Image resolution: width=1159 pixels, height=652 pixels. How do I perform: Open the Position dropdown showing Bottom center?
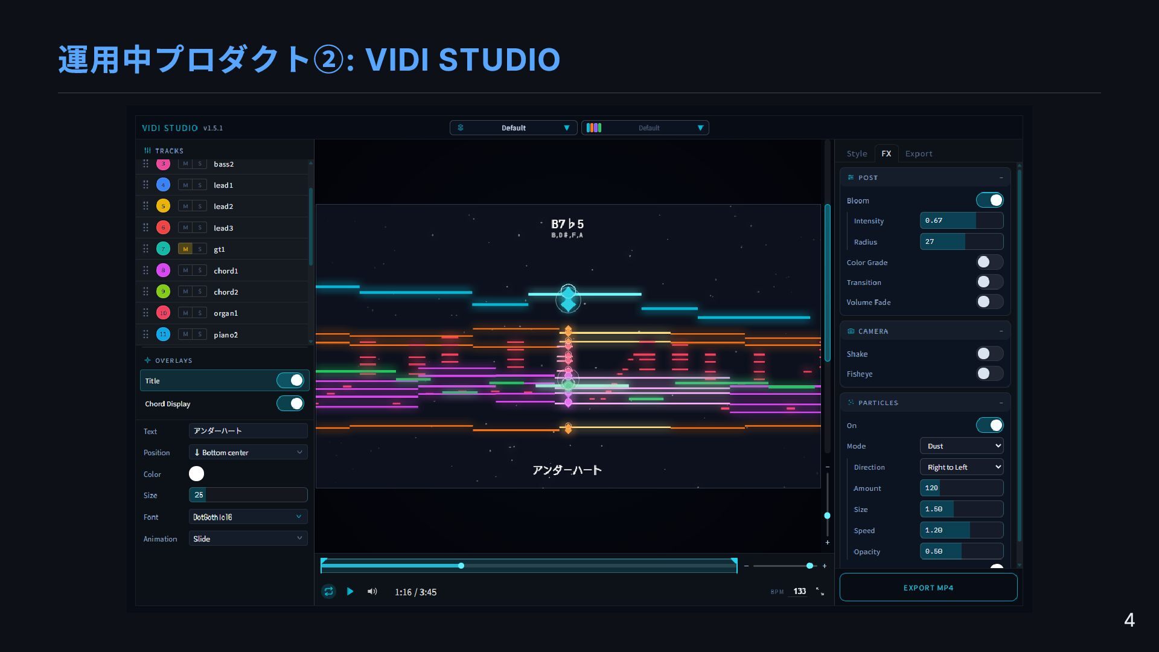(x=248, y=452)
